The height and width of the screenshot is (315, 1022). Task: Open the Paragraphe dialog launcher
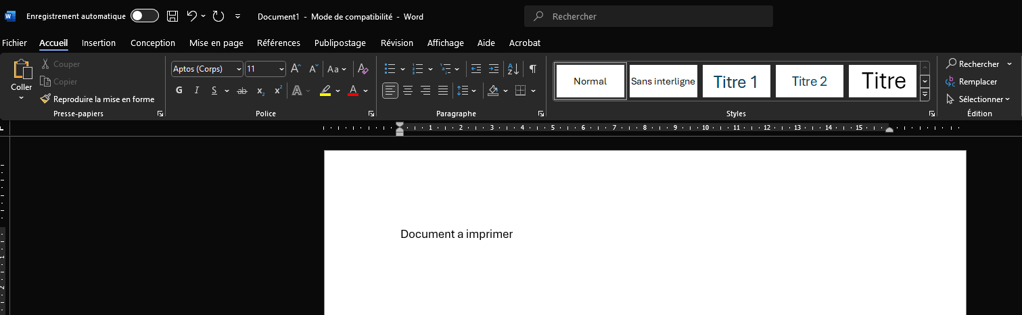click(541, 114)
